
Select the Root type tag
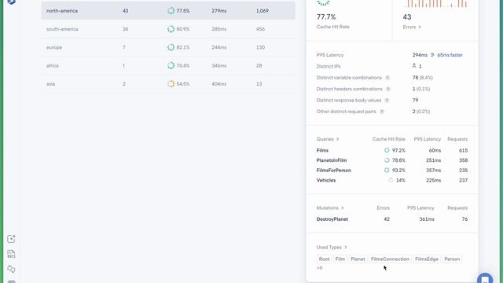coord(324,259)
